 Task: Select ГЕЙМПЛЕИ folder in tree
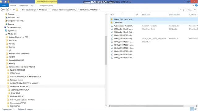pos(15,73)
